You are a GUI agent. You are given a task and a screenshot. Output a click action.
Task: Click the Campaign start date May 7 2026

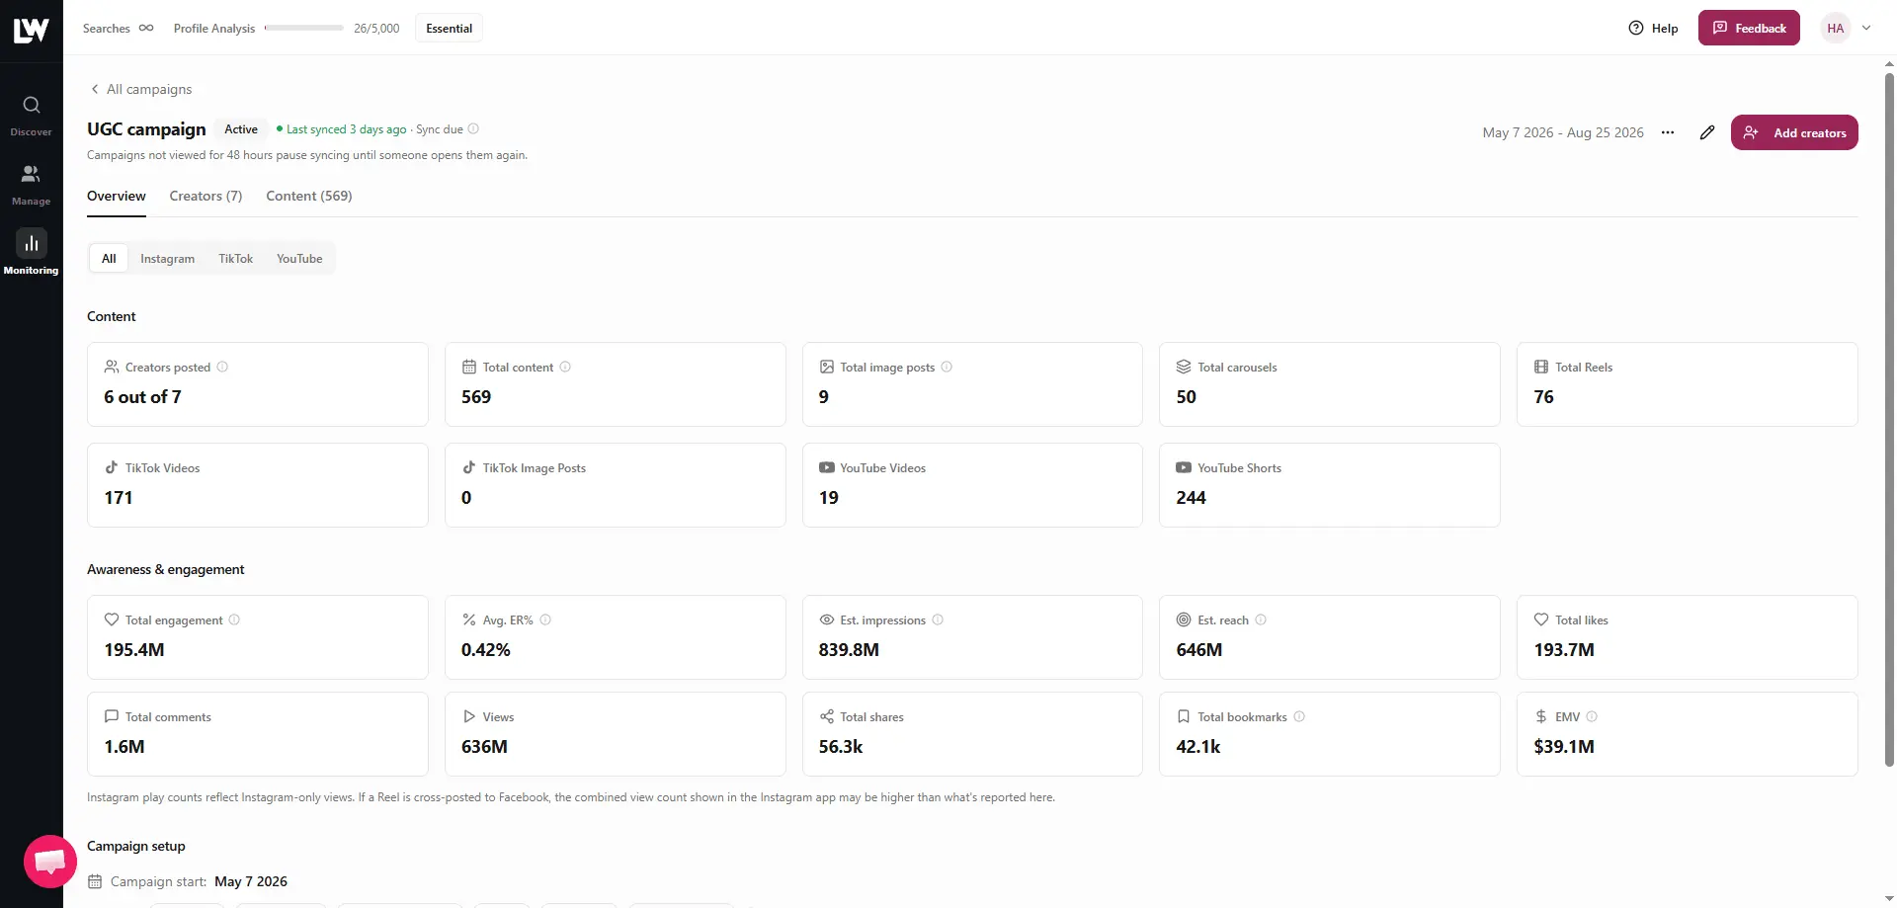click(x=251, y=881)
